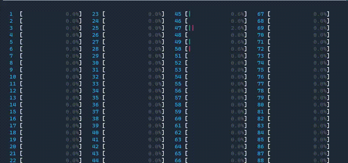
Task: Click the green bar in CPU 45 meter
Action: pos(189,14)
